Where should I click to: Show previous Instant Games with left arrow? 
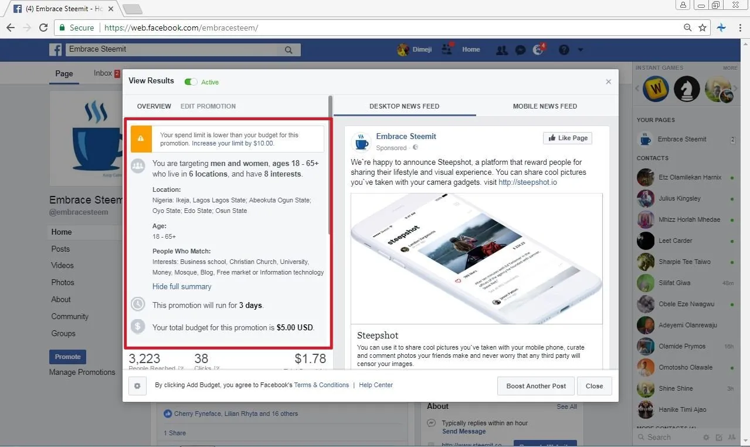[638, 89]
